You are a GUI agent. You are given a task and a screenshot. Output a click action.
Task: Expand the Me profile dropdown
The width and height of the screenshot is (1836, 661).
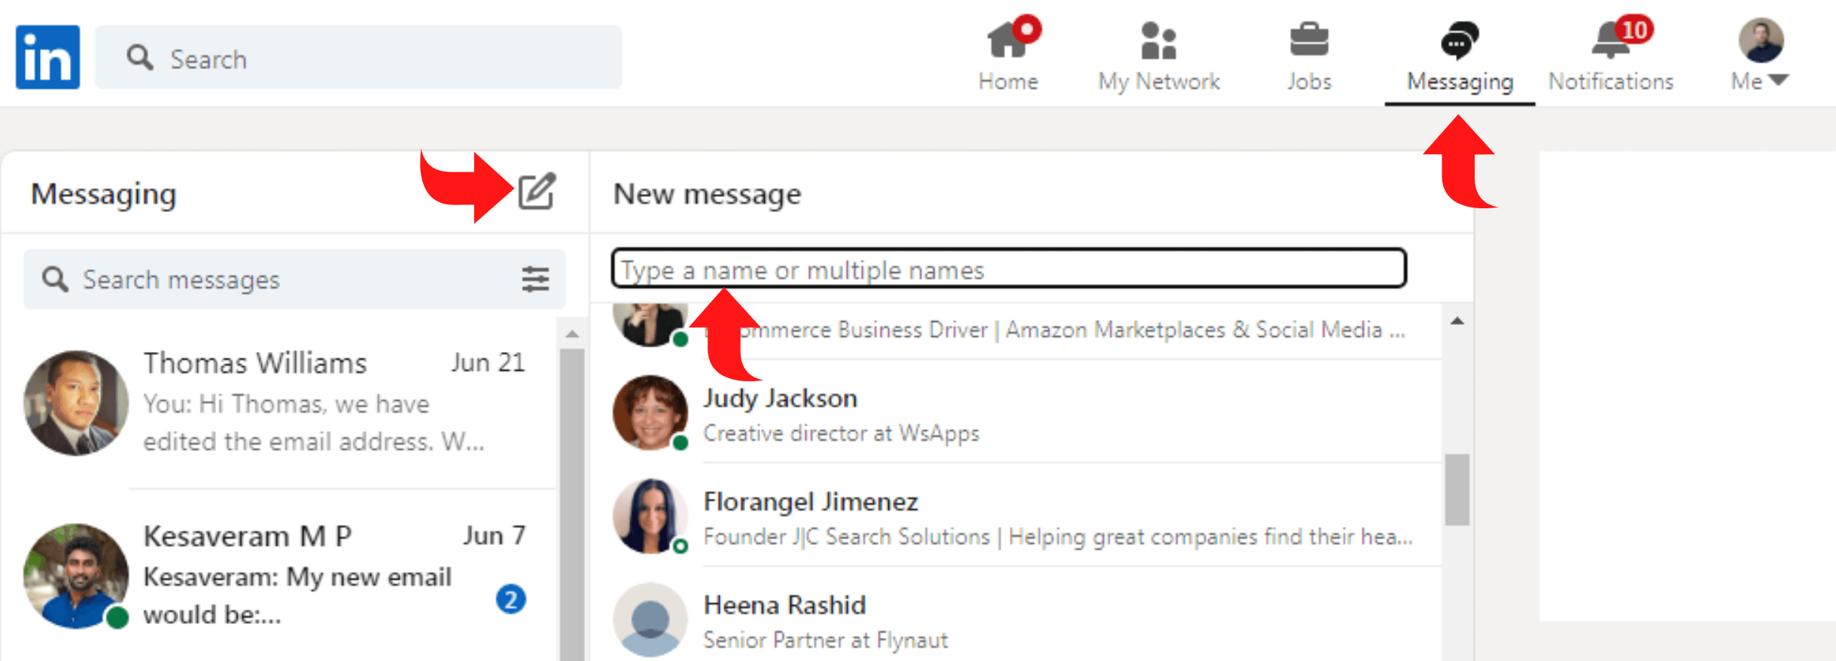point(1760,54)
